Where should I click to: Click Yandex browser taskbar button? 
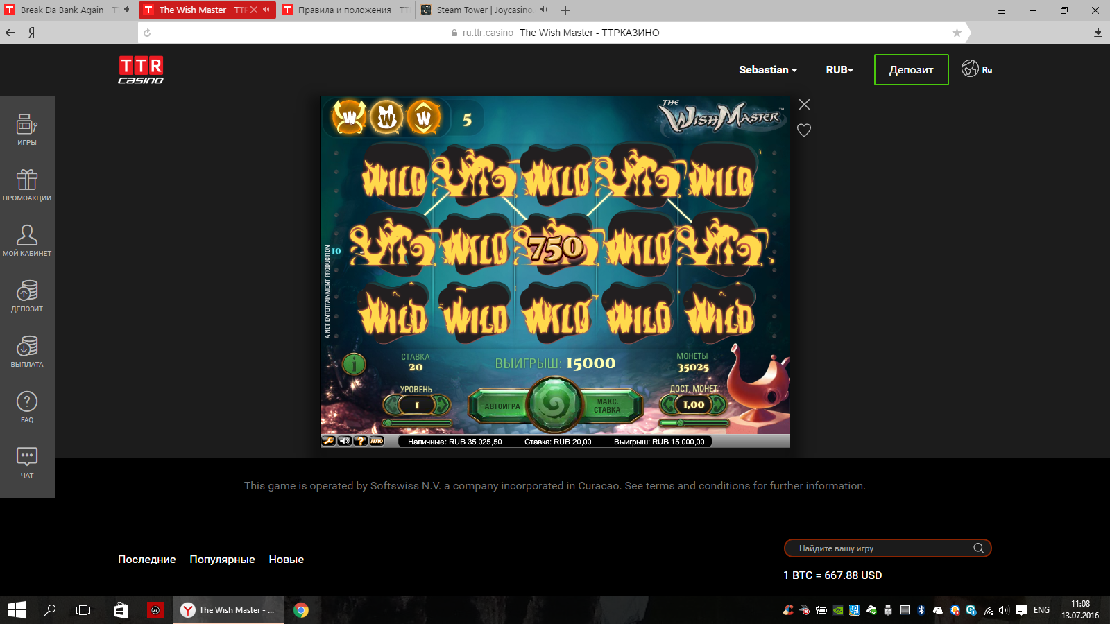228,610
